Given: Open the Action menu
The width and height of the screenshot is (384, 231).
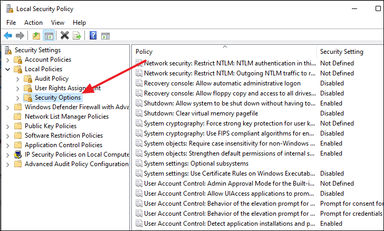Looking at the screenshot, I should click(x=33, y=23).
